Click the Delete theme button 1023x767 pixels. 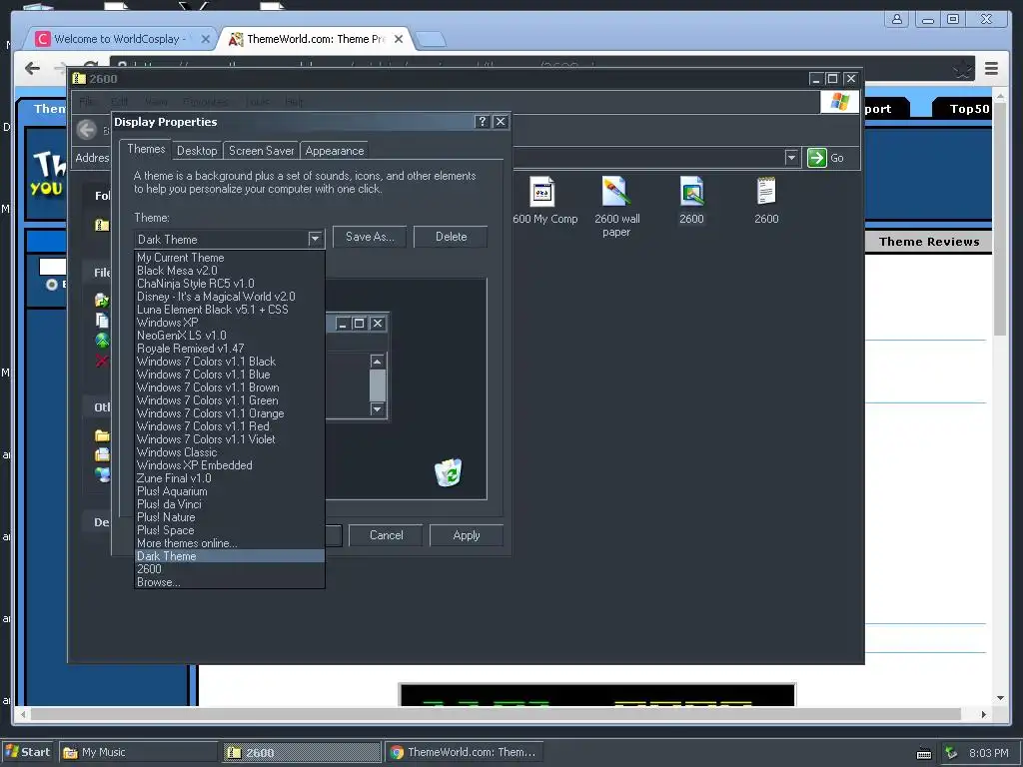click(x=451, y=237)
